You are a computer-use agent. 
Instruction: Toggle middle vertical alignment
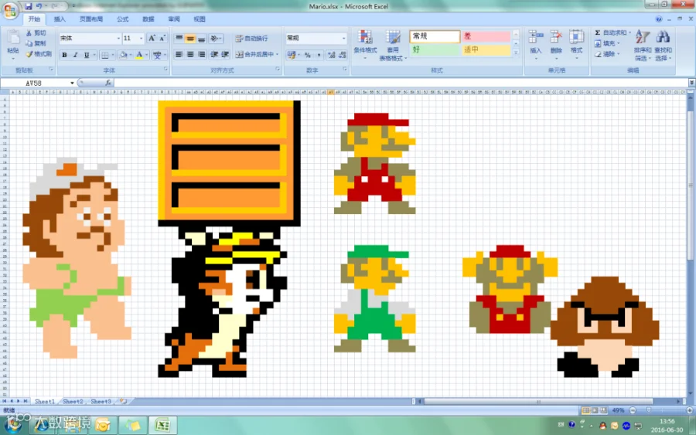(190, 39)
